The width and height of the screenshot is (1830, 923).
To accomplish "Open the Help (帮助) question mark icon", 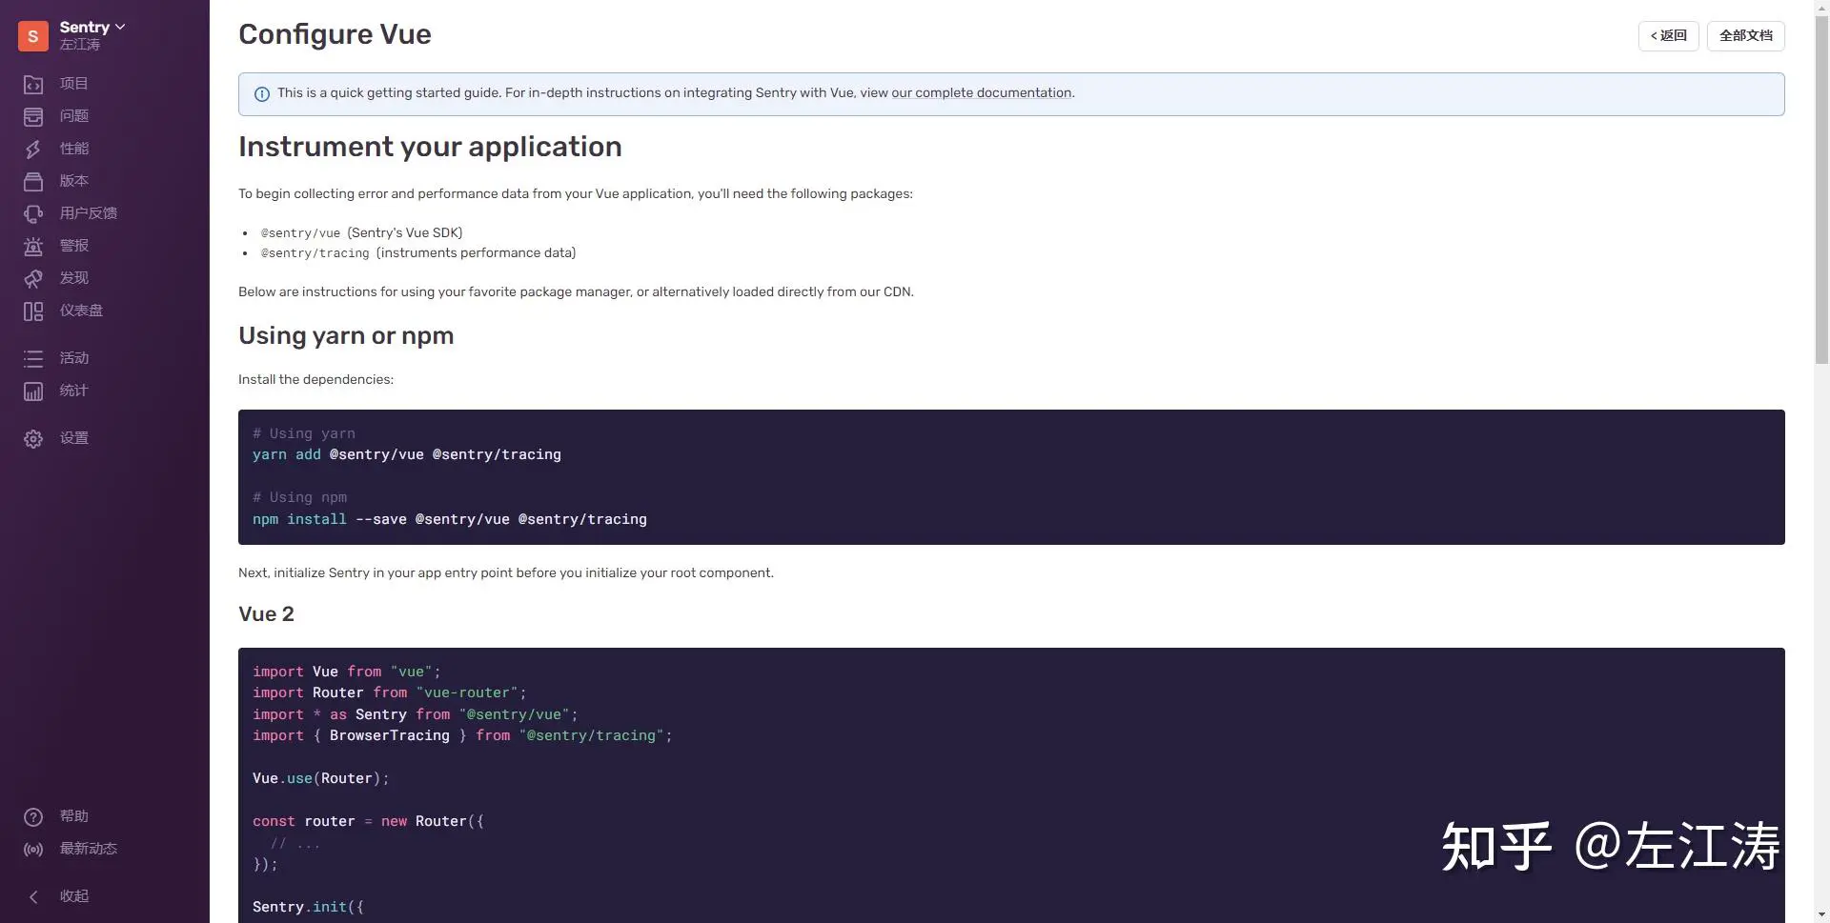I will coord(33,817).
